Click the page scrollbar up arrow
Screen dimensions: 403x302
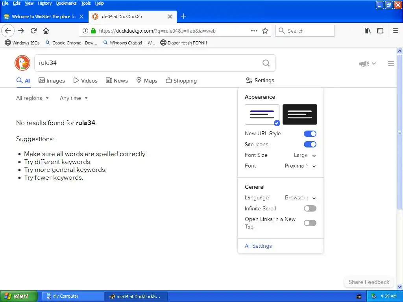(x=399, y=51)
